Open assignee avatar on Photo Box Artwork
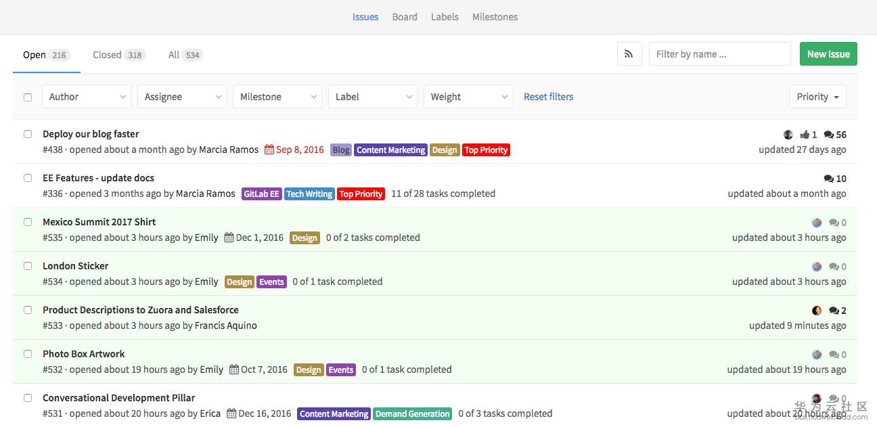This screenshot has height=427, width=877. point(817,355)
